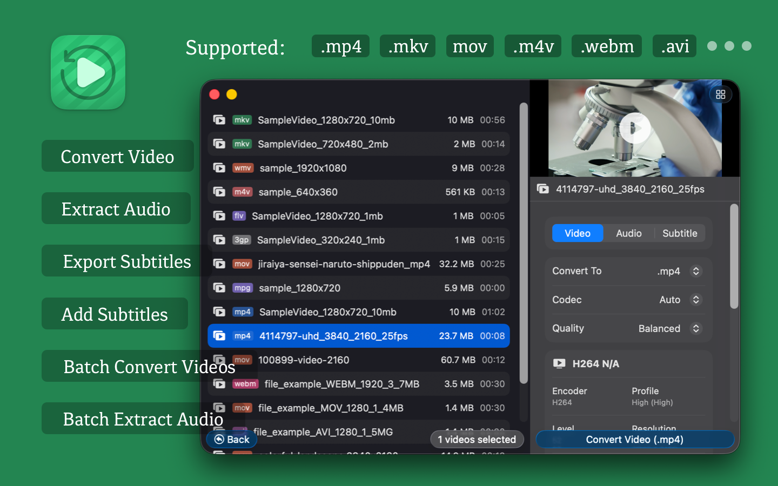Viewport: 778px width, 486px height.
Task: Click the back arrow icon
Action: [219, 440]
